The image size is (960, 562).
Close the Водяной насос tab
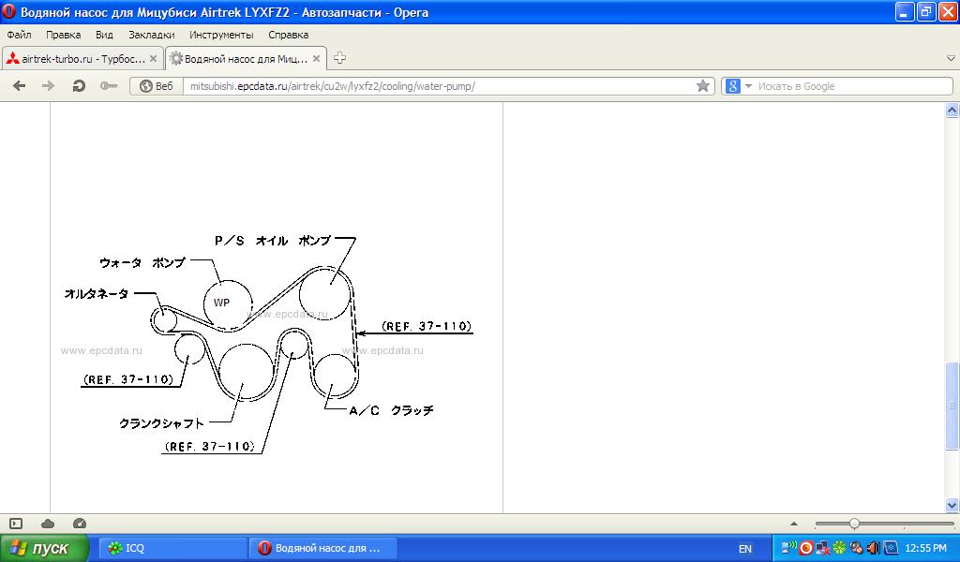pos(317,58)
